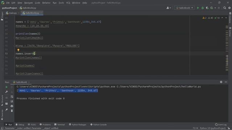Image resolution: width=232 pixels, height=130 pixels.
Task: Click the warnings count indicator in editor
Action: [204, 18]
